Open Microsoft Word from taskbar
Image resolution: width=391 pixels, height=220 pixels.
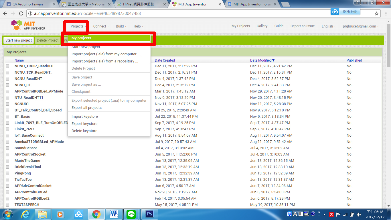pos(114,214)
